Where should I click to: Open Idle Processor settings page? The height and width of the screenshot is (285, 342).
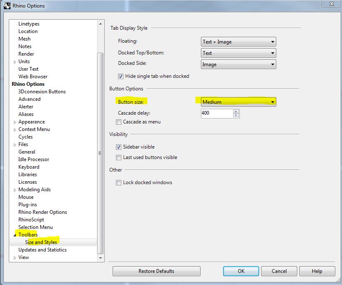tap(33, 159)
